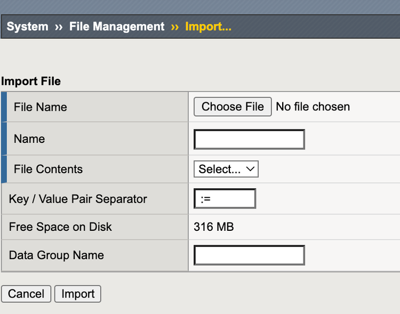This screenshot has width=400, height=314.
Task: Click the System breadcrumb link
Action: pyautogui.click(x=27, y=27)
